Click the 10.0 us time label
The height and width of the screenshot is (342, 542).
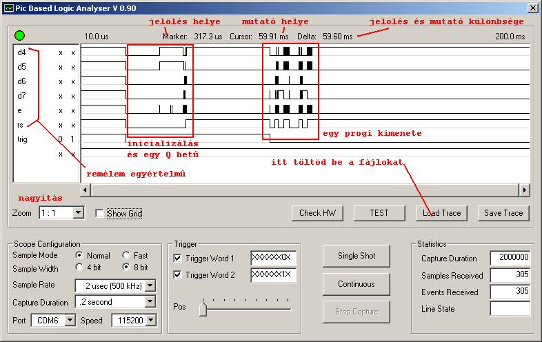coord(96,37)
